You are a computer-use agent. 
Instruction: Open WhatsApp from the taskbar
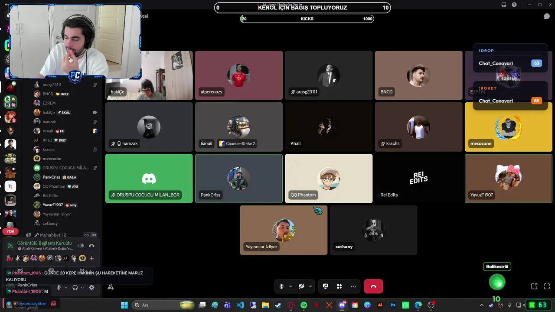point(405,305)
